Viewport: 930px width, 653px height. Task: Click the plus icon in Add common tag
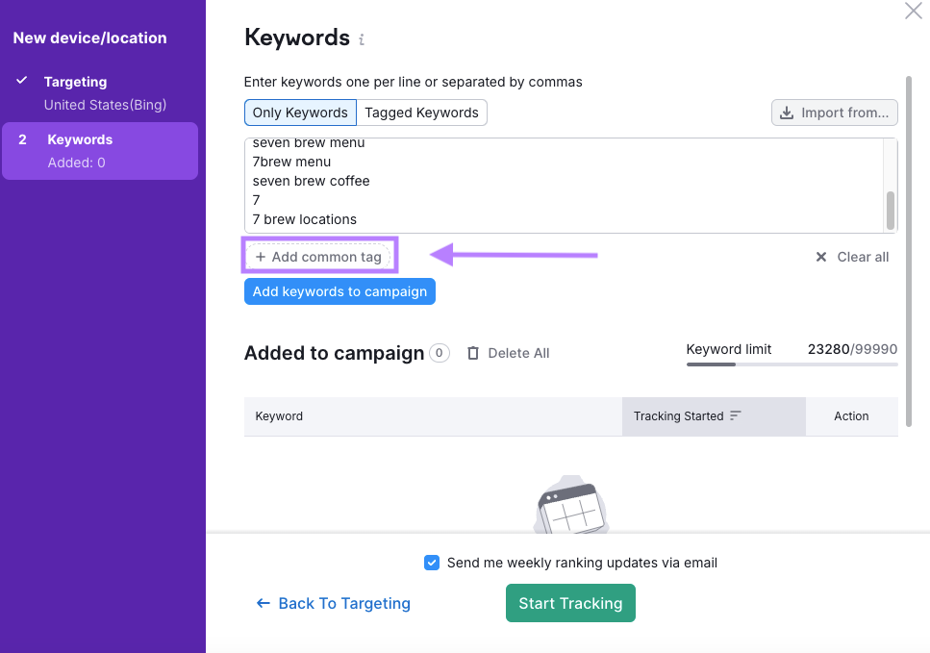click(261, 257)
